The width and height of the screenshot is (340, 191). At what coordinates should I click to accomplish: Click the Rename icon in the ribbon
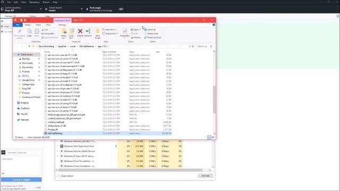pos(88,31)
